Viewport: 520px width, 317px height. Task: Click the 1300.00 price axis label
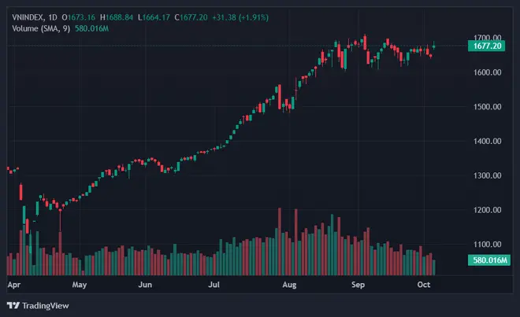(487, 176)
